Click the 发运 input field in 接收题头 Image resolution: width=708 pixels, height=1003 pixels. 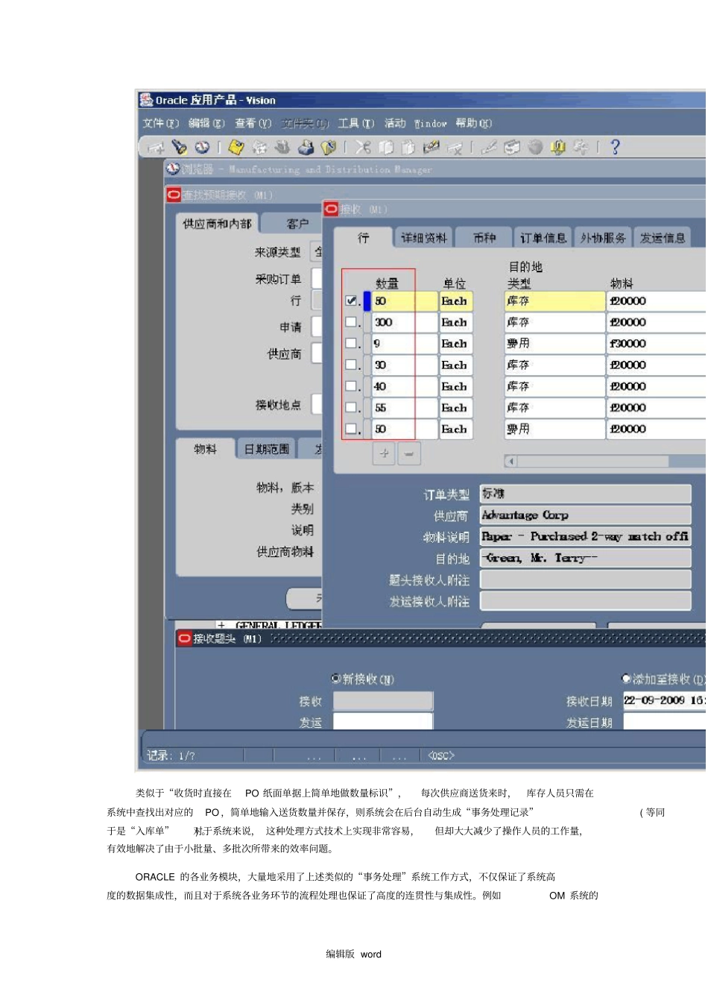pyautogui.click(x=383, y=722)
